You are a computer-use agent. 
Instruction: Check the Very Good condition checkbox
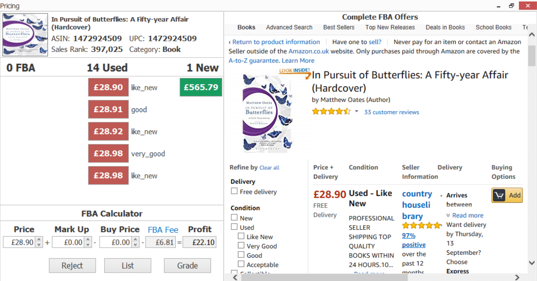click(241, 245)
